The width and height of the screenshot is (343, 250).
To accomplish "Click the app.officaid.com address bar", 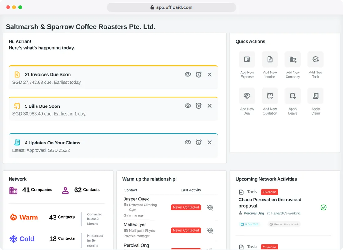I will [x=171, y=7].
